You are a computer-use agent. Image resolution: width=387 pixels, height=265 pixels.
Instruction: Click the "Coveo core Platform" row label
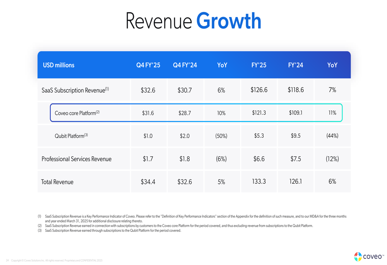77,113
